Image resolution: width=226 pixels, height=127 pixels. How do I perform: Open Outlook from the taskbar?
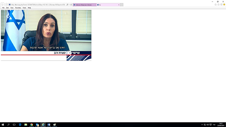pyautogui.click(x=37, y=124)
